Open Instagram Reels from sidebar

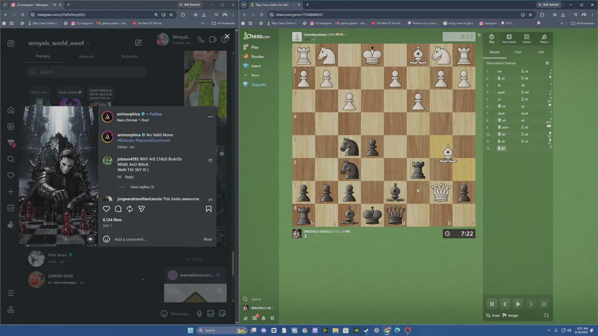[x=11, y=126]
